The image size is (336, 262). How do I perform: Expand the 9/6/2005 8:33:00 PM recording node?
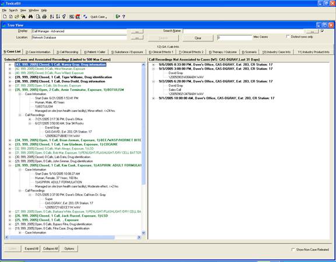click(x=153, y=65)
